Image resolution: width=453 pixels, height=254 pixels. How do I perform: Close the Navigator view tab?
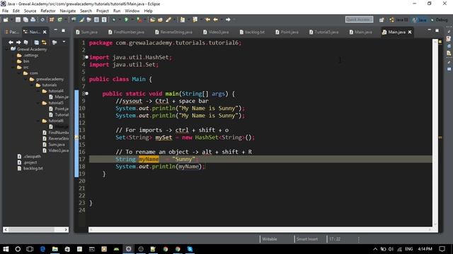pyautogui.click(x=45, y=32)
